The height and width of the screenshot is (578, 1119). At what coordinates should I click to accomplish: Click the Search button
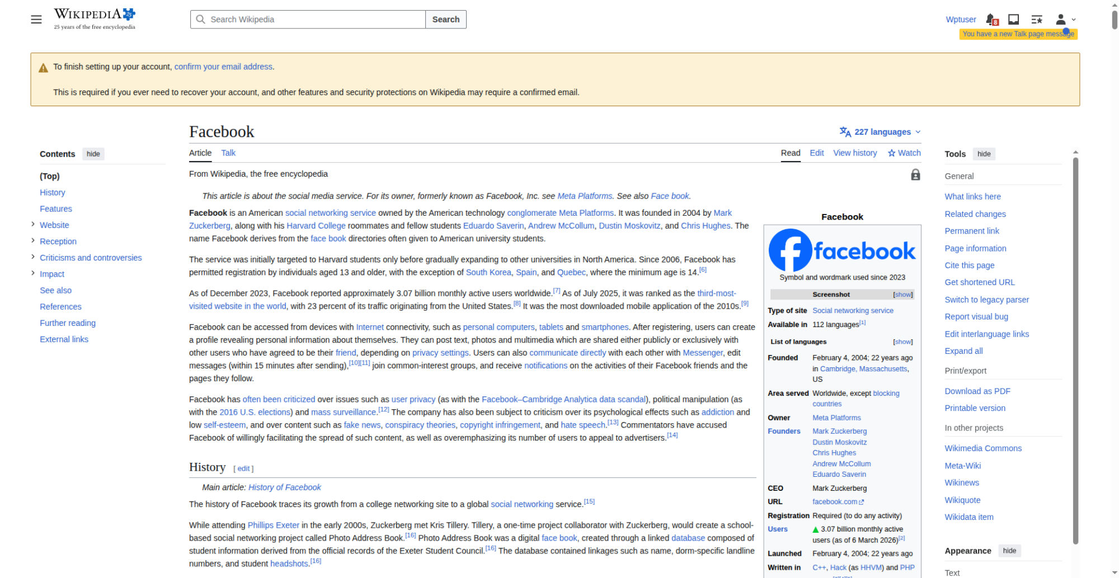pos(446,20)
